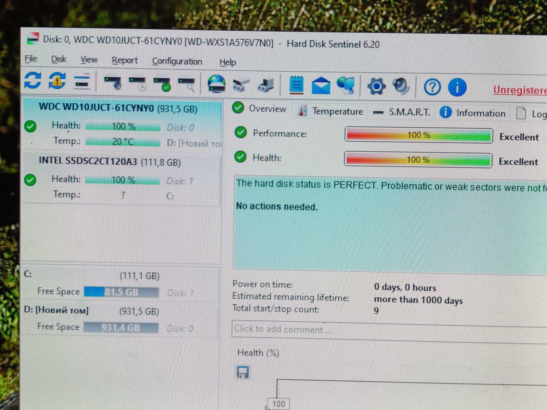Click the disk icon with clock overlay
The width and height of the screenshot is (547, 410).
[138, 84]
